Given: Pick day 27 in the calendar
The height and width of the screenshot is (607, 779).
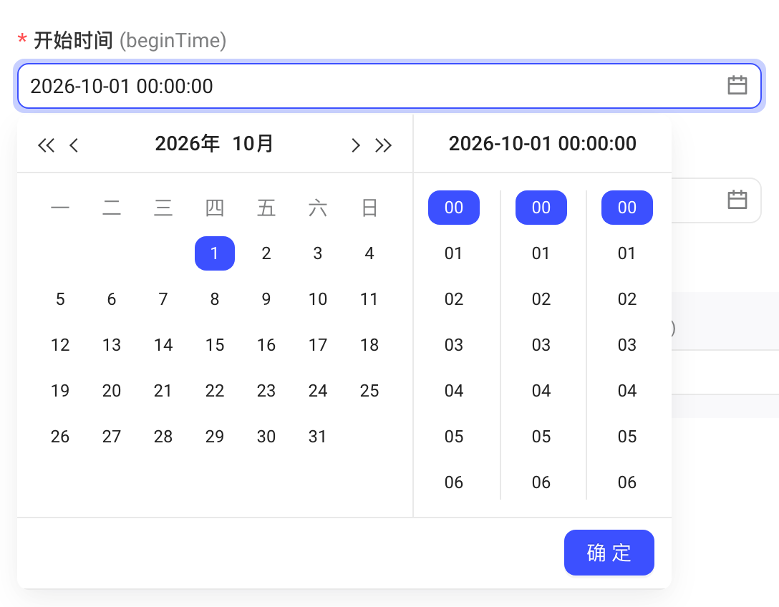Looking at the screenshot, I should pyautogui.click(x=112, y=436).
